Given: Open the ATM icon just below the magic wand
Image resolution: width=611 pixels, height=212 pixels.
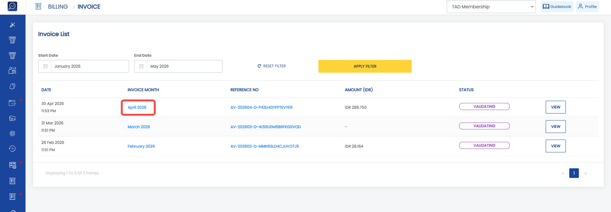Looking at the screenshot, I should [12, 40].
